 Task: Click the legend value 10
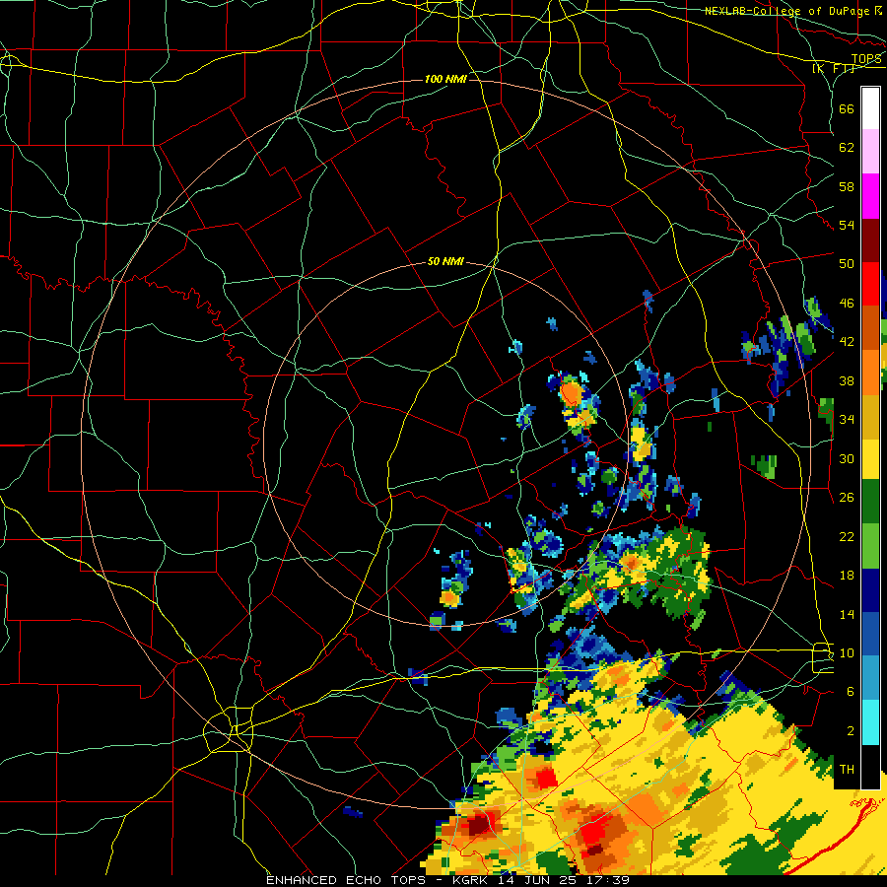(x=847, y=652)
